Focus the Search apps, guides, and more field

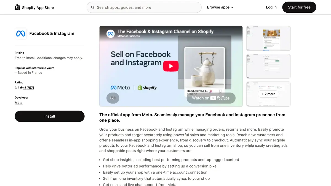[x=144, y=7]
